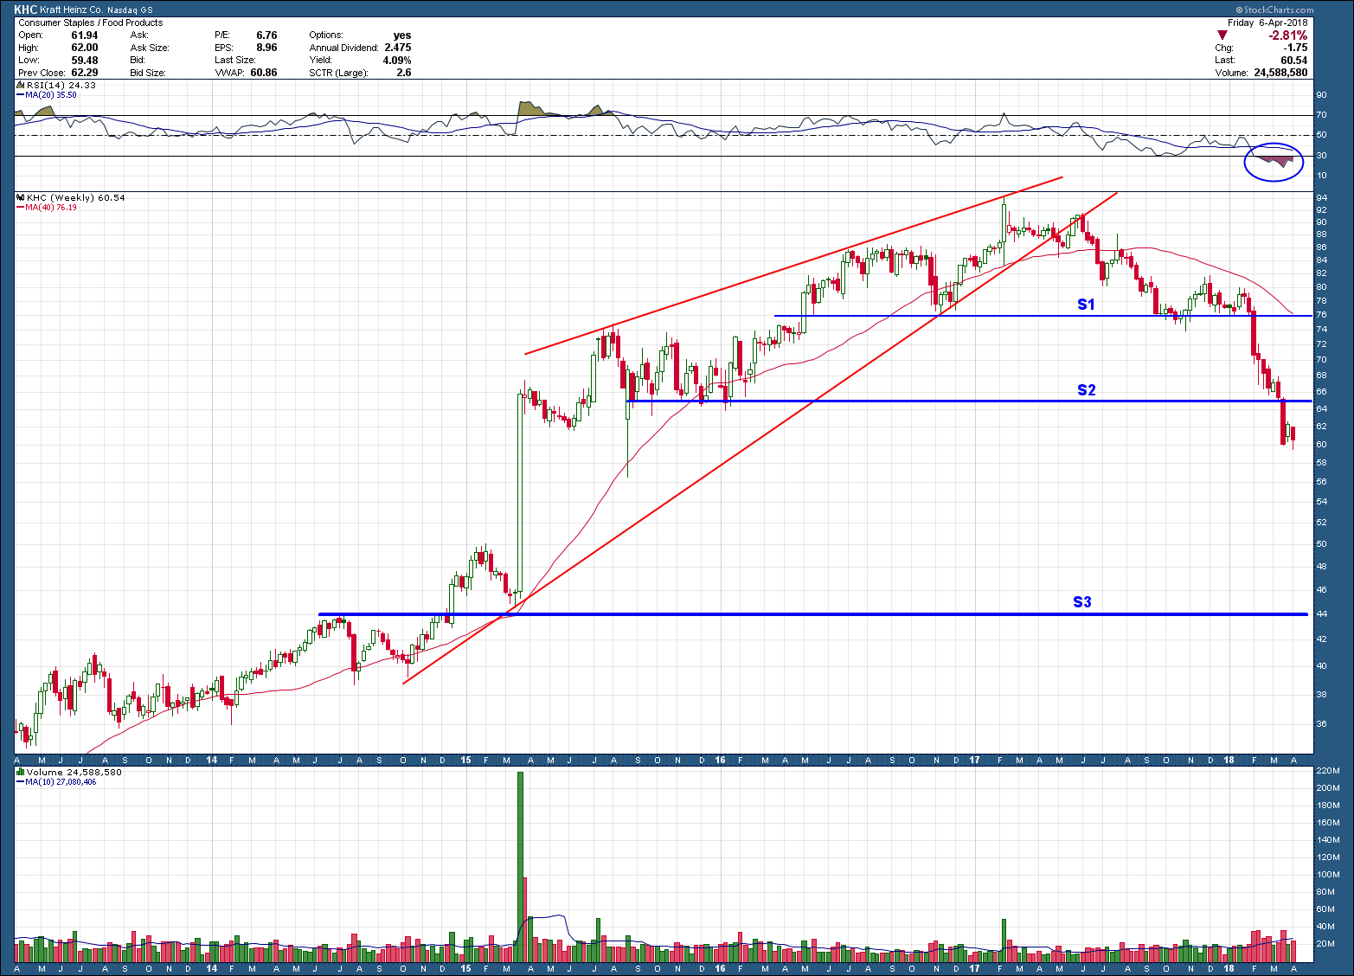
Task: Click the small icon beside RSI(14) label
Action: 21,85
